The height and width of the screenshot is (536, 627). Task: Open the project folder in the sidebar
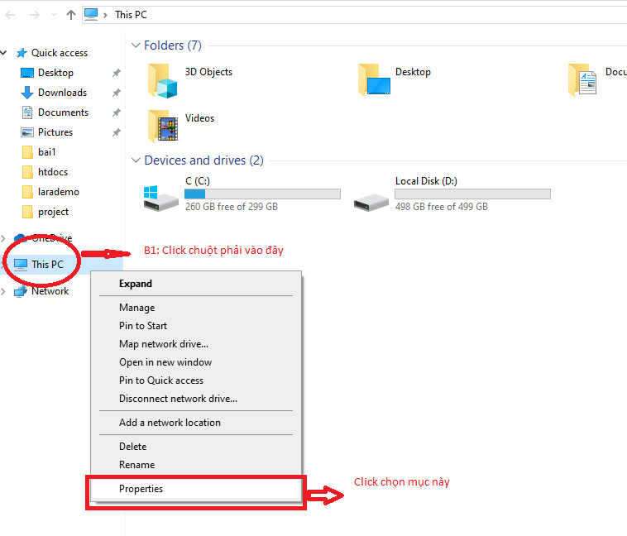[x=53, y=212]
